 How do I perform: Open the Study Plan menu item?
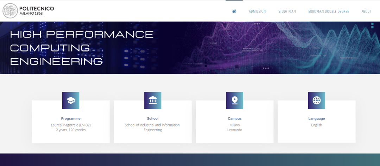(x=287, y=12)
